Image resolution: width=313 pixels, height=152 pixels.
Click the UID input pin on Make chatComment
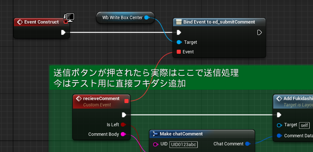[x=155, y=144]
